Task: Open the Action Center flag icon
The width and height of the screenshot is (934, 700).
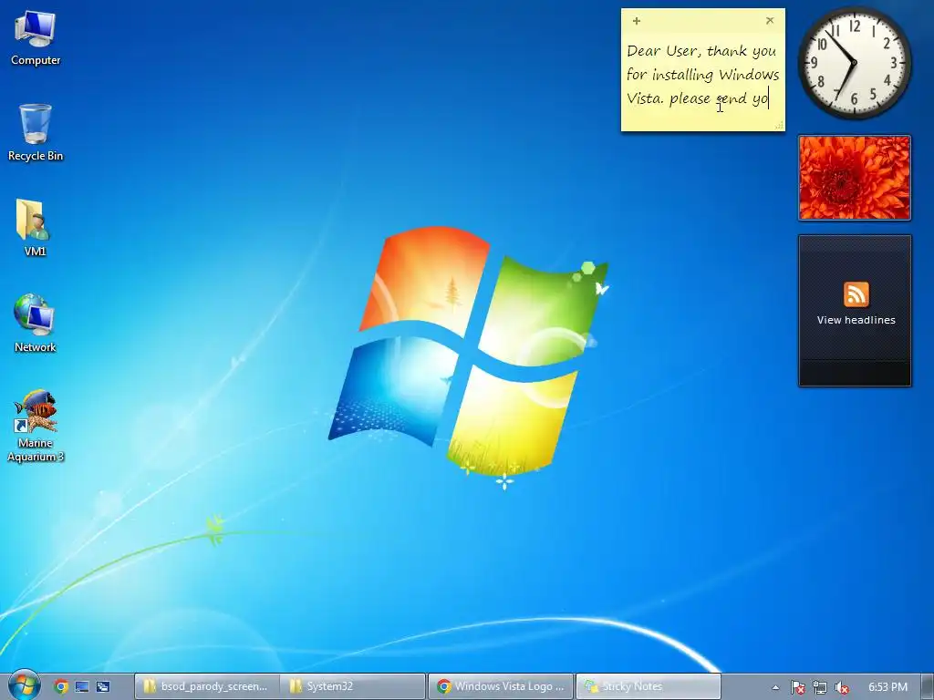Action: coord(797,687)
